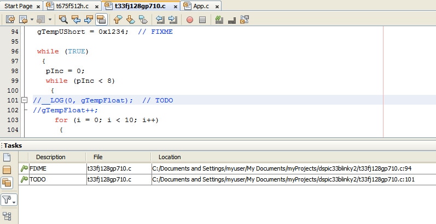This screenshot has width=436, height=224.
Task: Start macro recording with red circle
Action: coord(190,20)
